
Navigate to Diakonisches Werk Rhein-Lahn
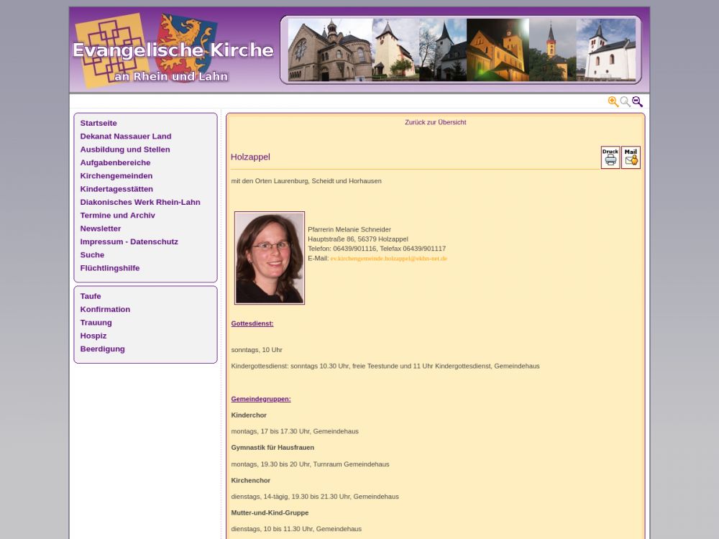[x=140, y=203]
